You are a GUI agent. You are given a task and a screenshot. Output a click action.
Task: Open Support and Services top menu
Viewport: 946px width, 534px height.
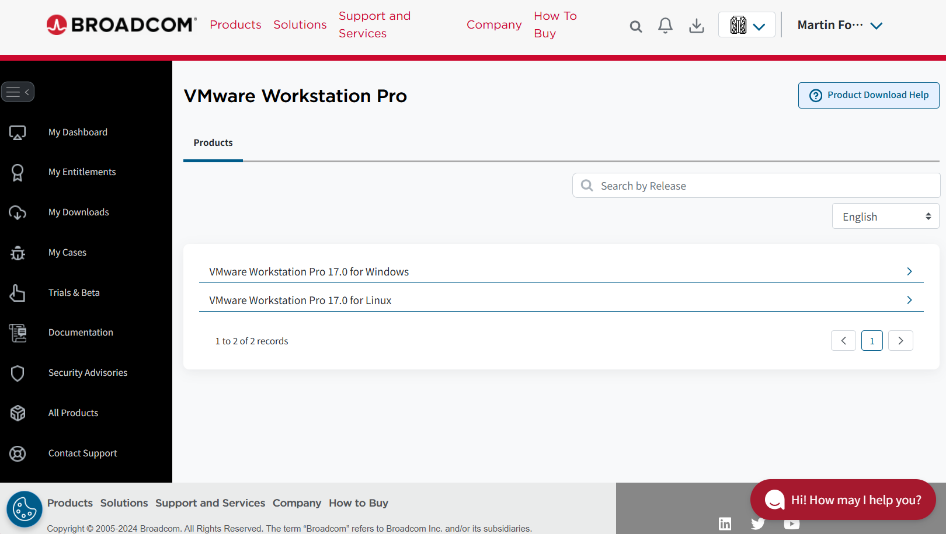[x=374, y=25]
